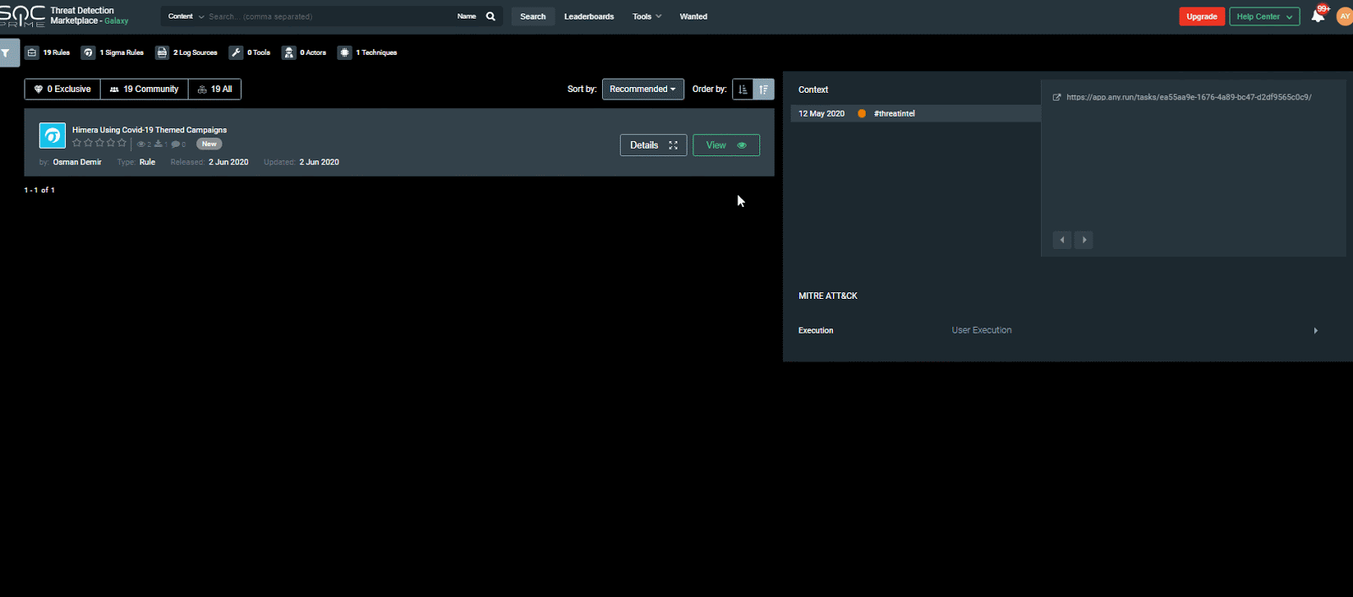Click the "1 - 1 of 1" pagination text
Screen dimensions: 1353x597
[40, 190]
